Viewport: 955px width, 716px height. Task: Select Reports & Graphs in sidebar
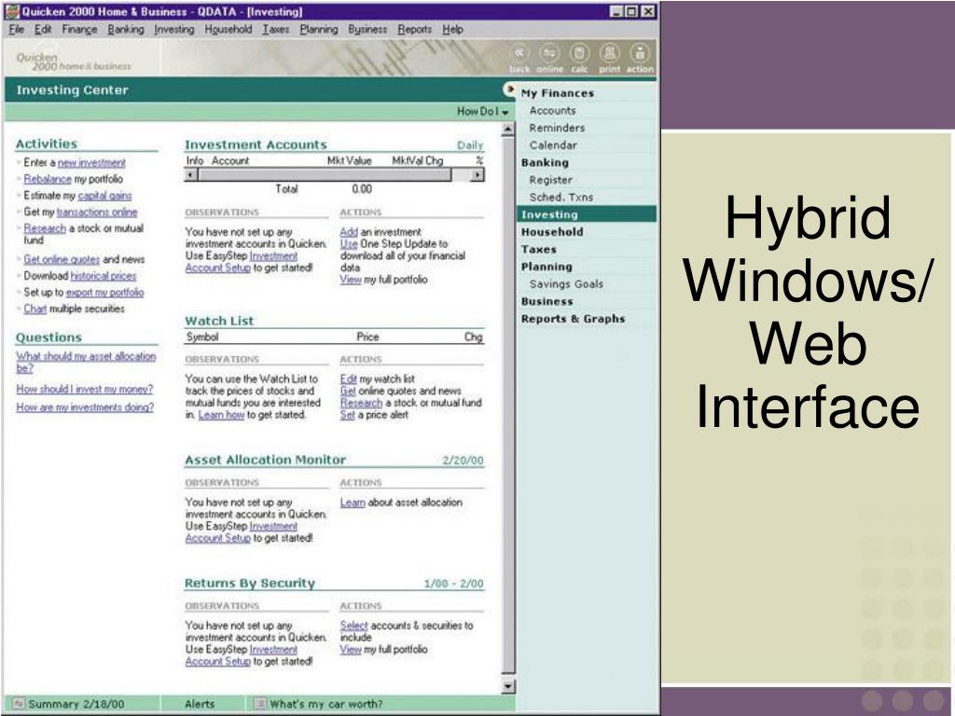pyautogui.click(x=574, y=319)
